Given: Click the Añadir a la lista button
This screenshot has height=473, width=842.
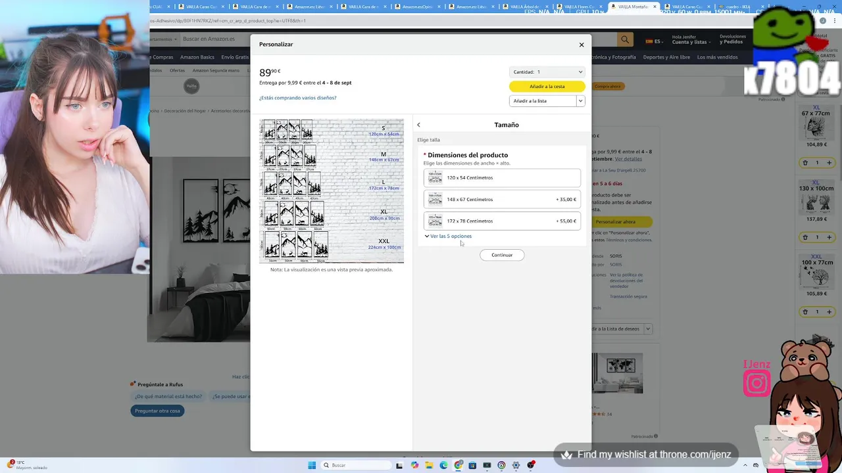Looking at the screenshot, I should [543, 101].
